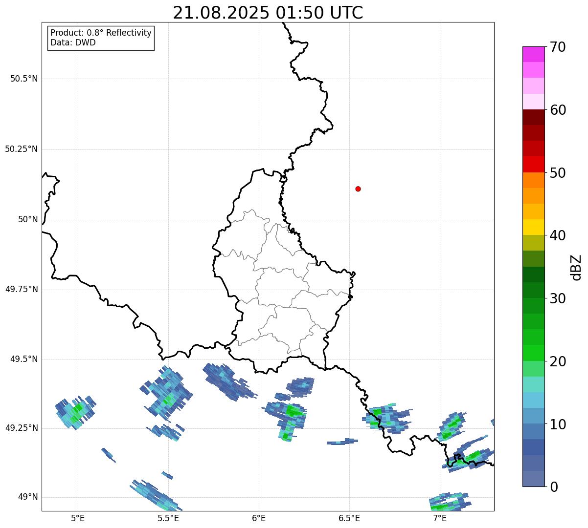Click the grey-blue bottom colorbar segment at 0

(533, 479)
